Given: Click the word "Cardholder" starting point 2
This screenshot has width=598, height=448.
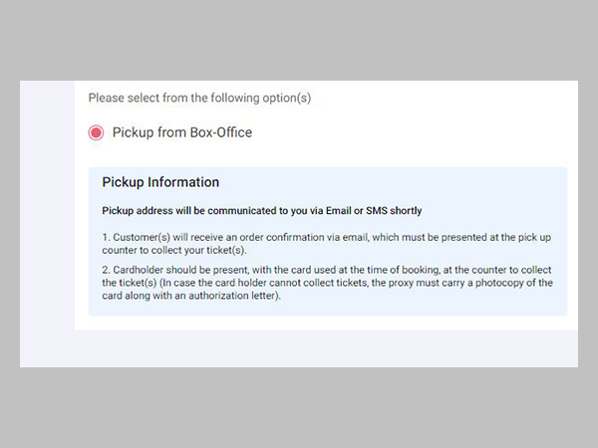Looking at the screenshot, I should click(x=140, y=271).
